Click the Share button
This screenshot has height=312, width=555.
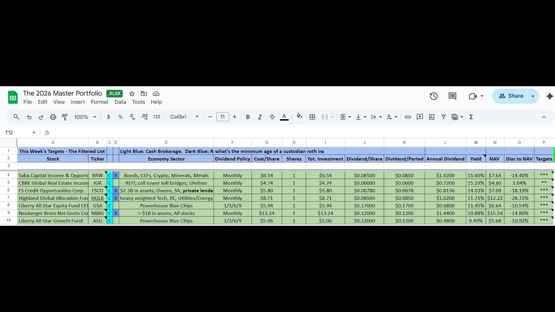click(x=510, y=96)
